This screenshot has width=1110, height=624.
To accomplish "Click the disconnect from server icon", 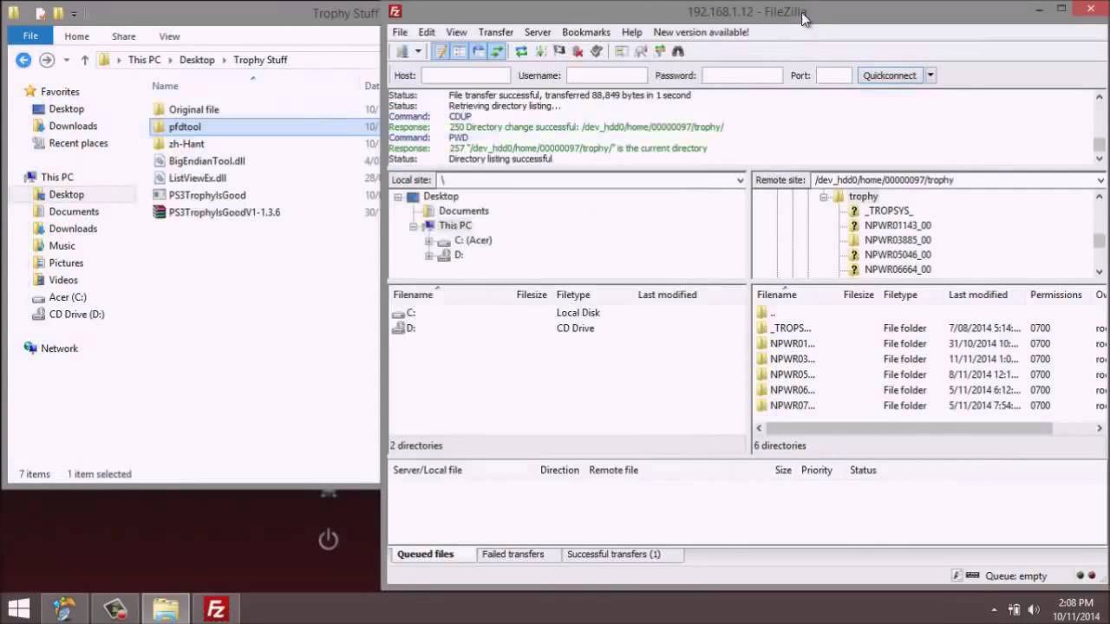I will 578,52.
